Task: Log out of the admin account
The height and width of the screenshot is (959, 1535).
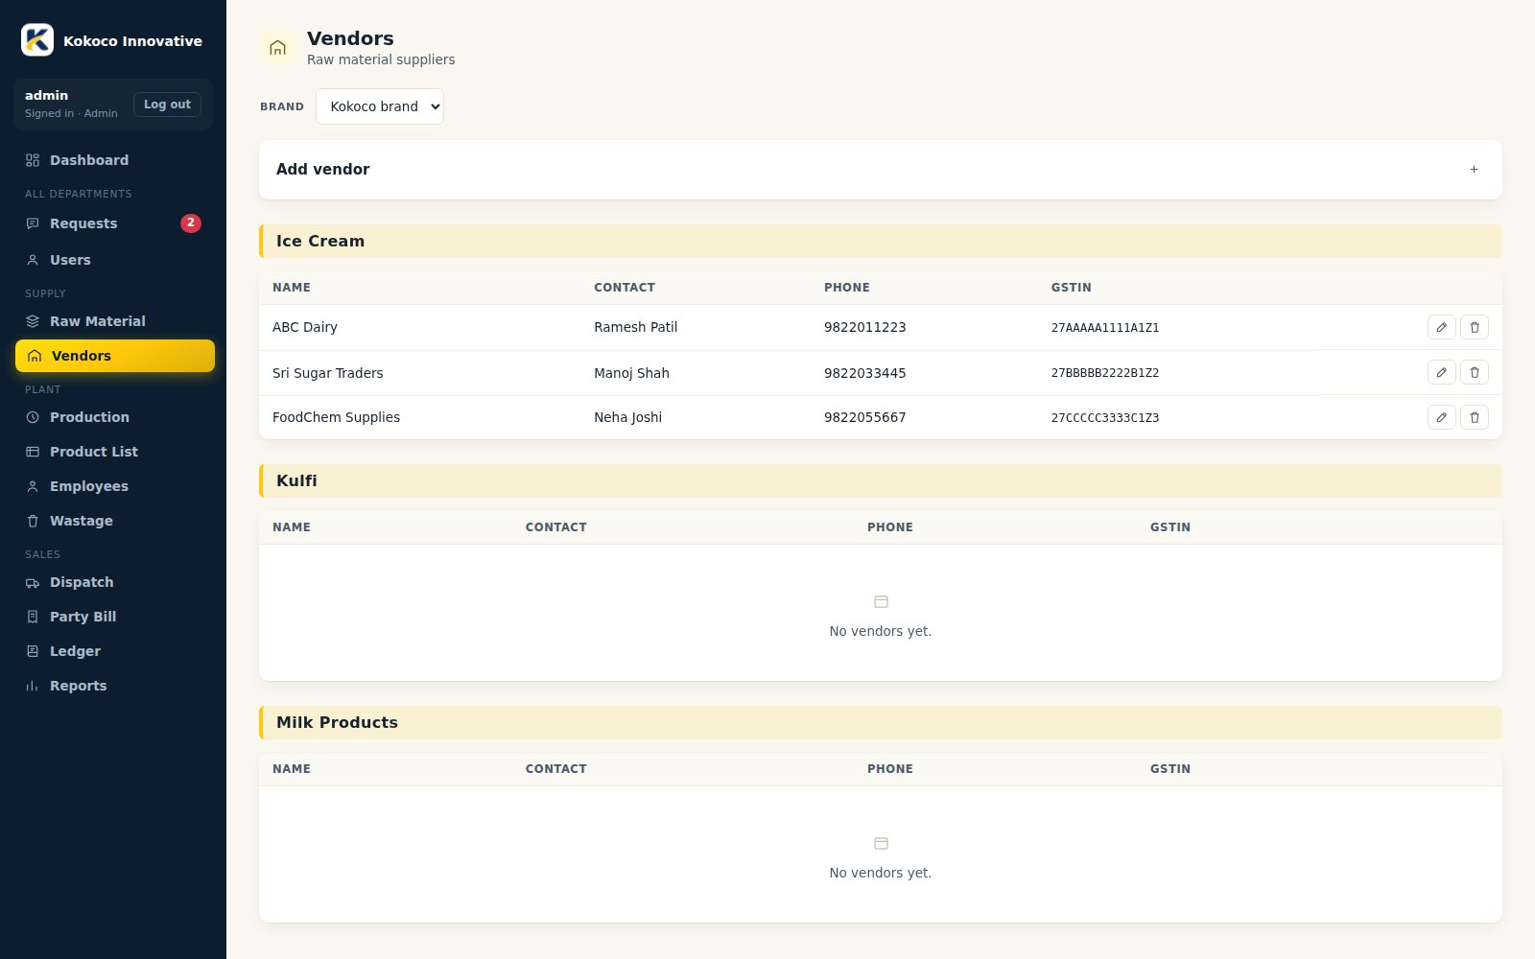Action: (167, 105)
